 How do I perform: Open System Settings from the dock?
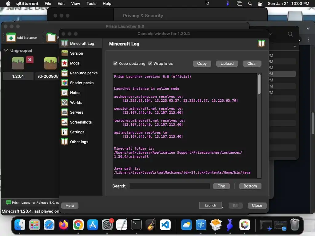pos(107,225)
